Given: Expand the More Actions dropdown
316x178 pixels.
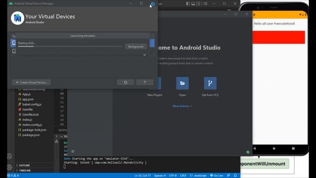Looking at the screenshot, I should coord(182,106).
